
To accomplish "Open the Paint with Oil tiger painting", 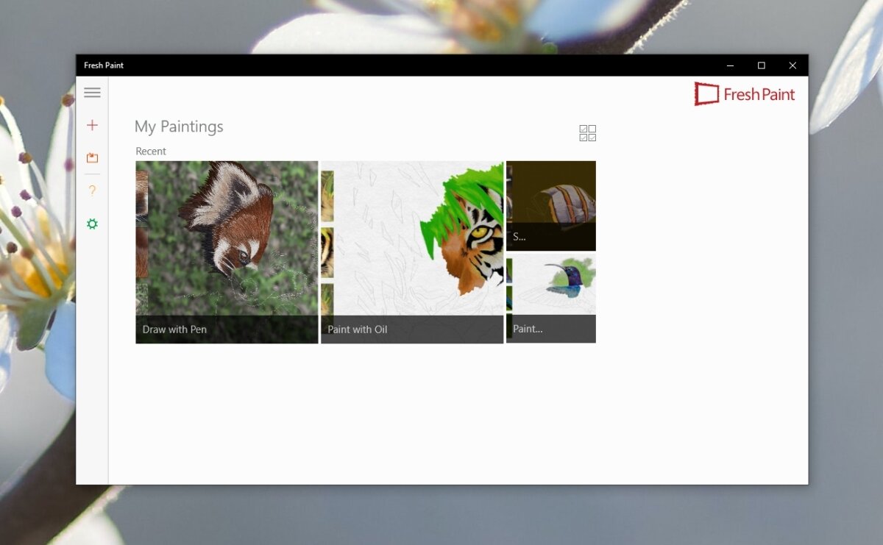I will pyautogui.click(x=412, y=252).
